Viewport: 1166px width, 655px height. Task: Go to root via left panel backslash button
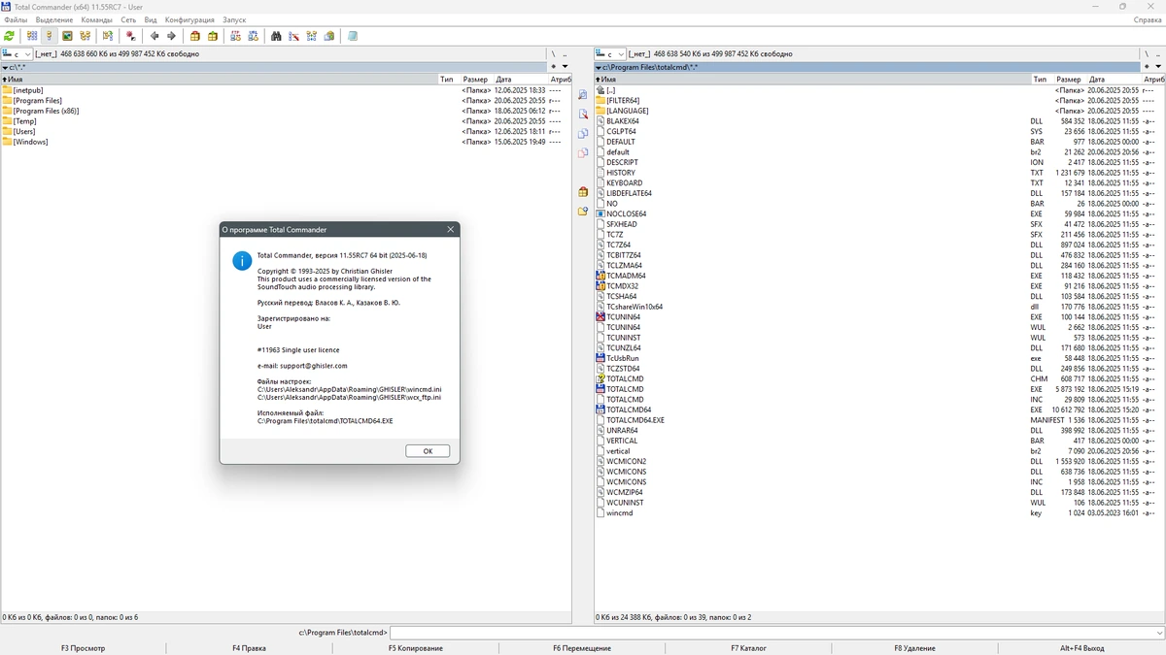click(x=553, y=54)
